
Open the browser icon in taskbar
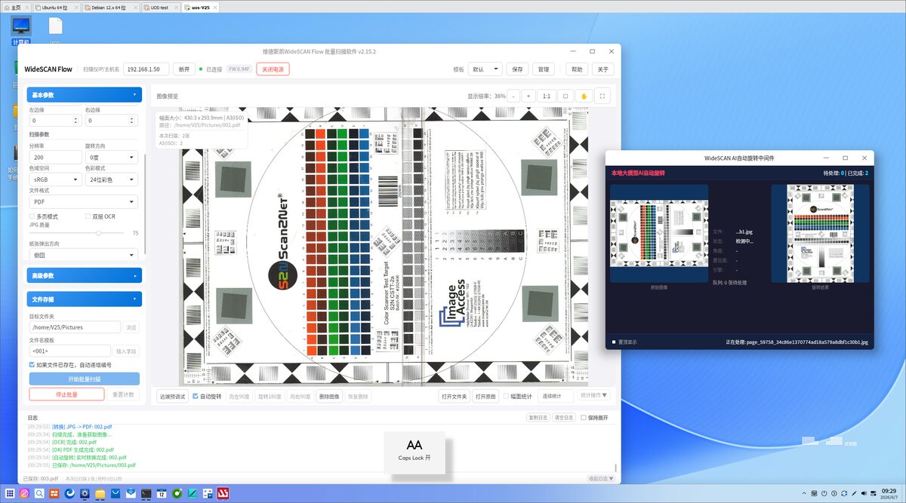tap(69, 493)
